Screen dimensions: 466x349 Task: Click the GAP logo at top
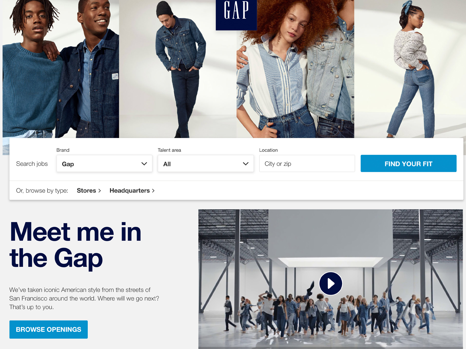236,15
